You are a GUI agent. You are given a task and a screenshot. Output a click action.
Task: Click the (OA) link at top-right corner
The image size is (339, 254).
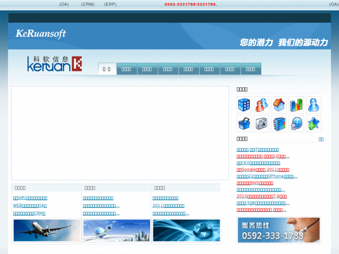click(334, 4)
